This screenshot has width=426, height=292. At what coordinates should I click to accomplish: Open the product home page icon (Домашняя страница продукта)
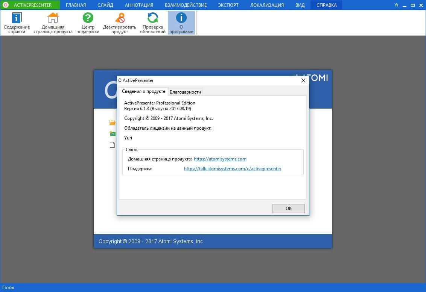coord(53,23)
